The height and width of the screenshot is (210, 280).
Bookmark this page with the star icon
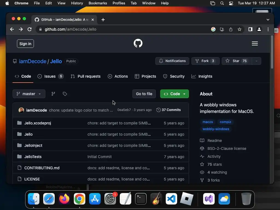(x=239, y=29)
